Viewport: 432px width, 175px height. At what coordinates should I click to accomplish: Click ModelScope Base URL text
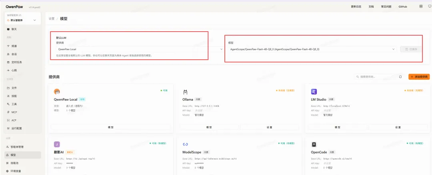point(216,159)
